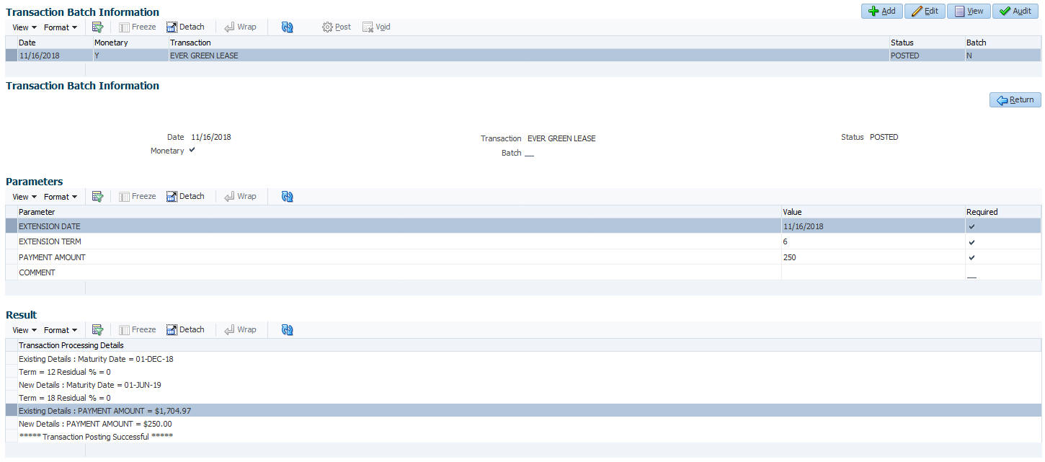Viewport: 1045px width, 462px height.
Task: Click Wrap in Result toolbar
Action: pyautogui.click(x=241, y=330)
